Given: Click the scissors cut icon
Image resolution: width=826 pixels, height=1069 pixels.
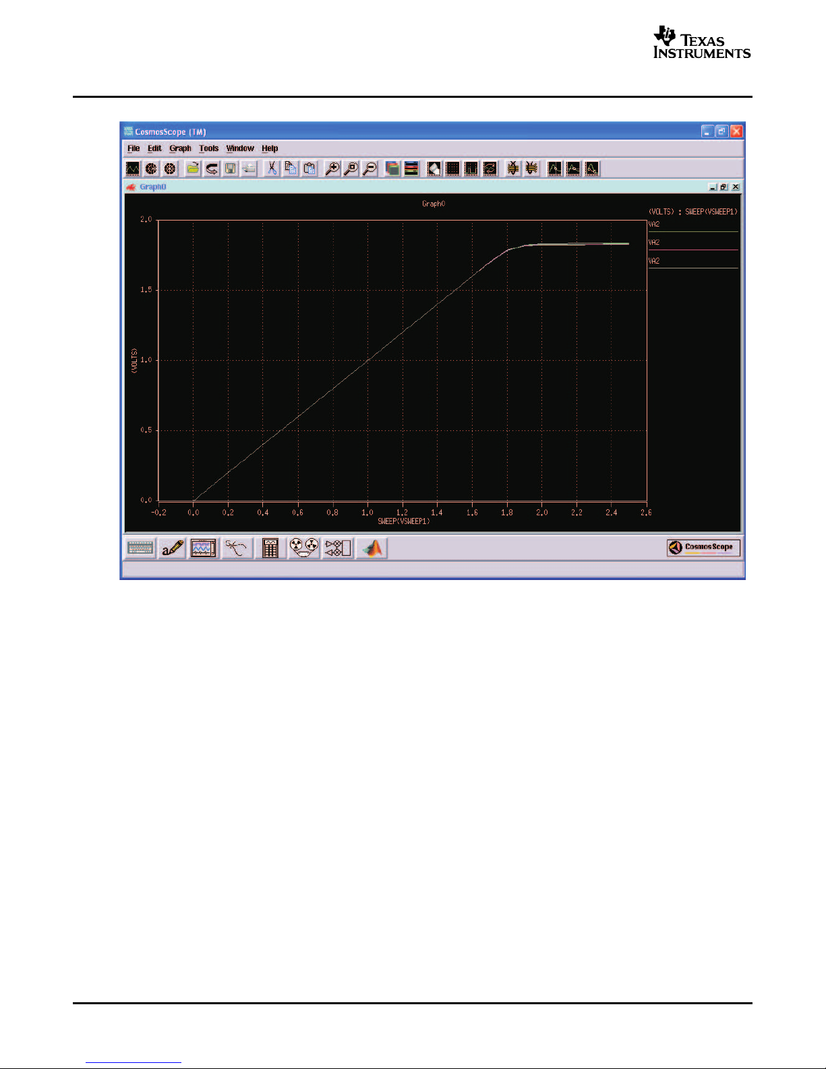Looking at the screenshot, I should click(272, 169).
